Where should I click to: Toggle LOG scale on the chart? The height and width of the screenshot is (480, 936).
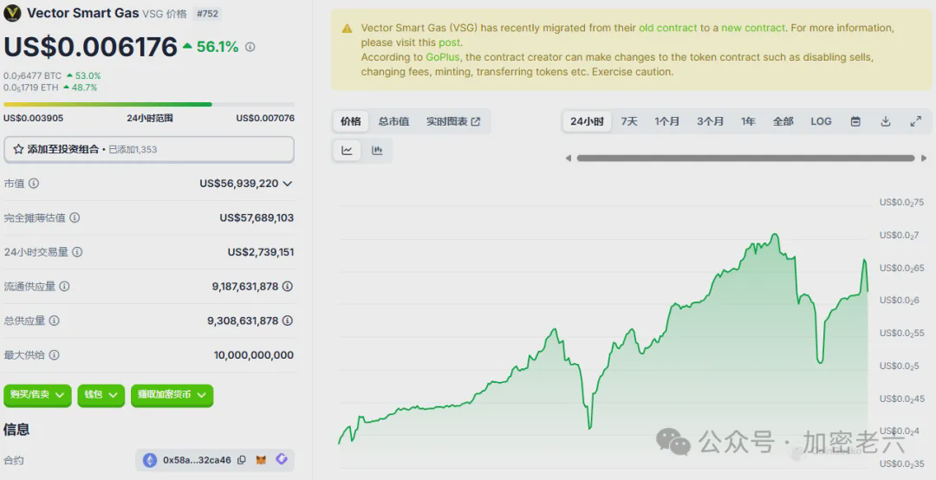(821, 121)
